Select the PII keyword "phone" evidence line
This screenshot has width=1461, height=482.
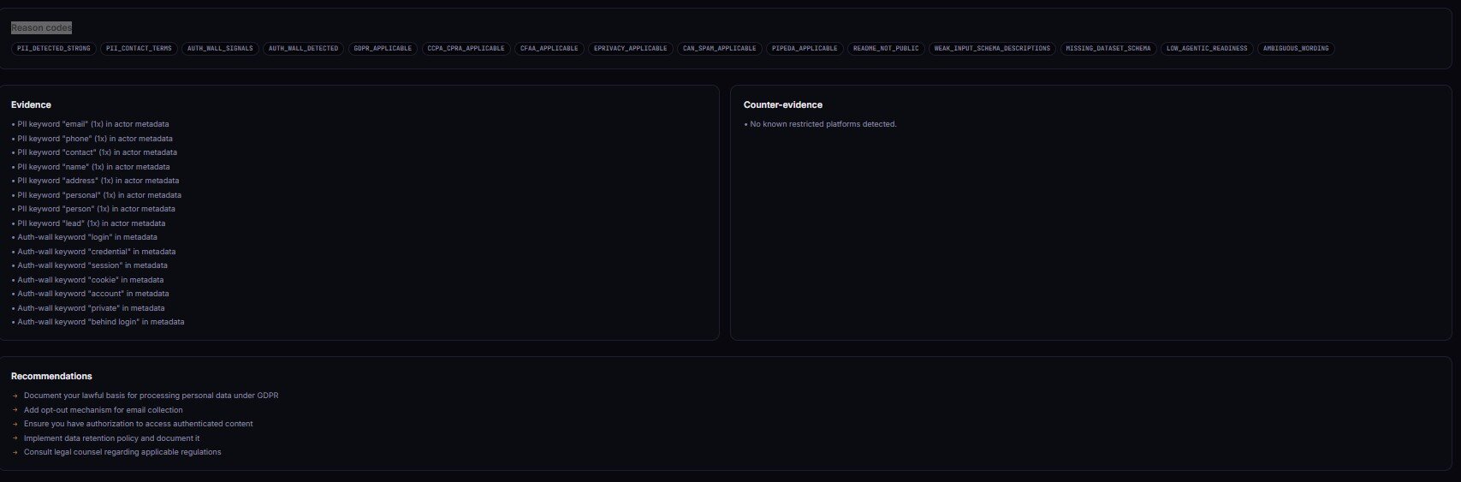(92, 139)
